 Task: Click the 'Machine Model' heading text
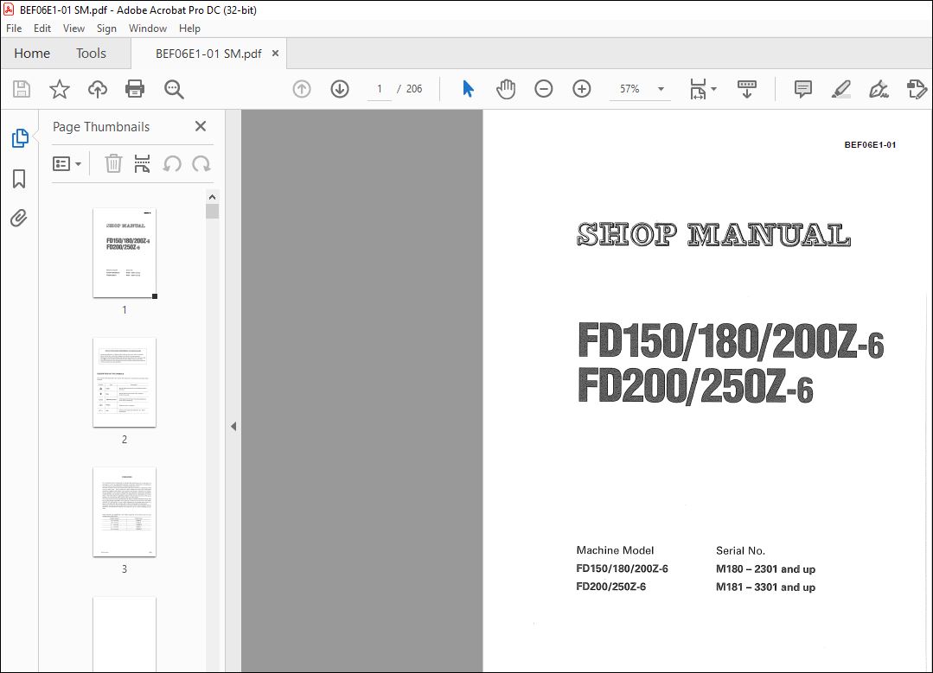[x=615, y=550]
